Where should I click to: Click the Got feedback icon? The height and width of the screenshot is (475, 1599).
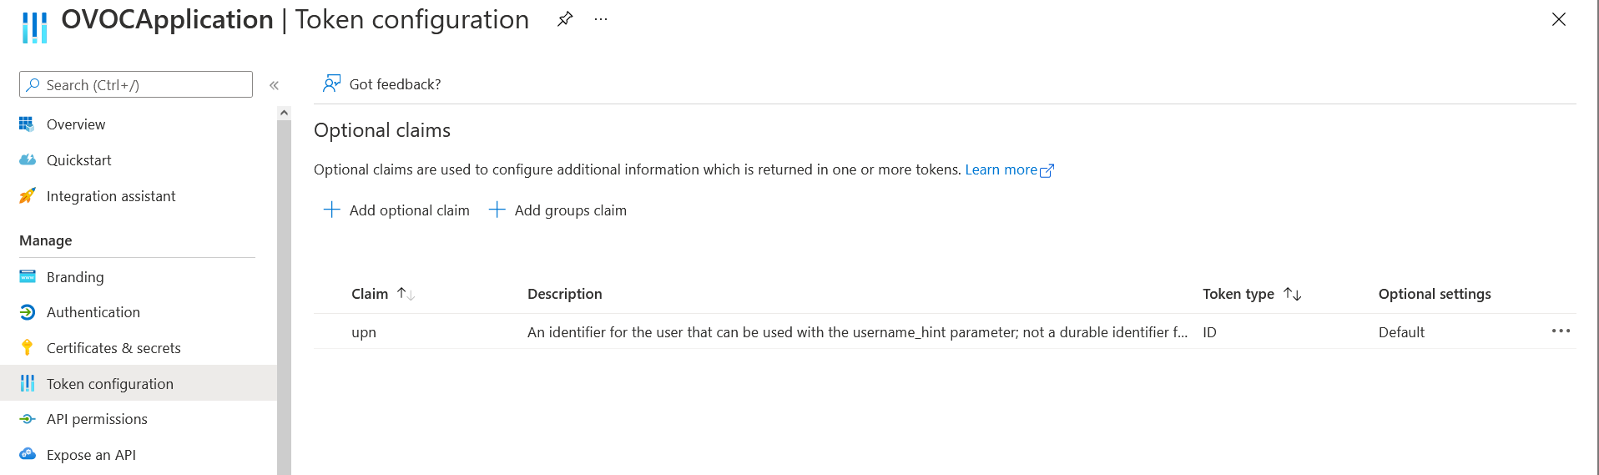[331, 83]
